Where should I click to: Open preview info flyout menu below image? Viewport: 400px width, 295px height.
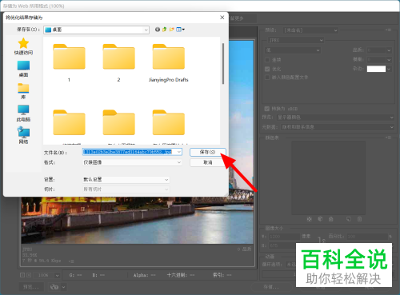coord(71,261)
